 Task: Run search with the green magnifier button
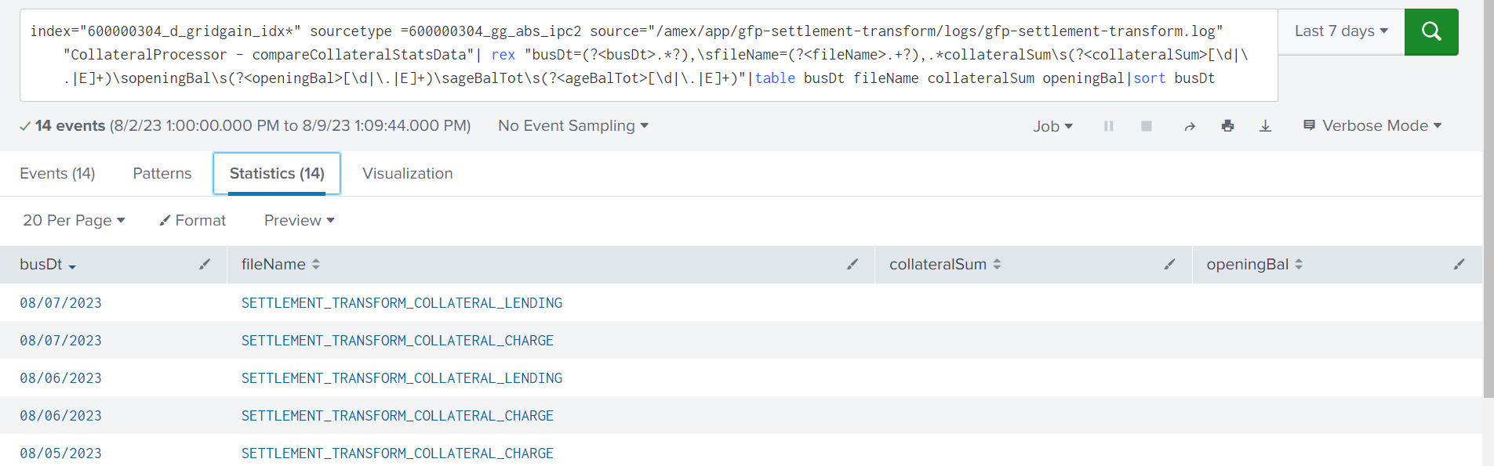click(1430, 32)
